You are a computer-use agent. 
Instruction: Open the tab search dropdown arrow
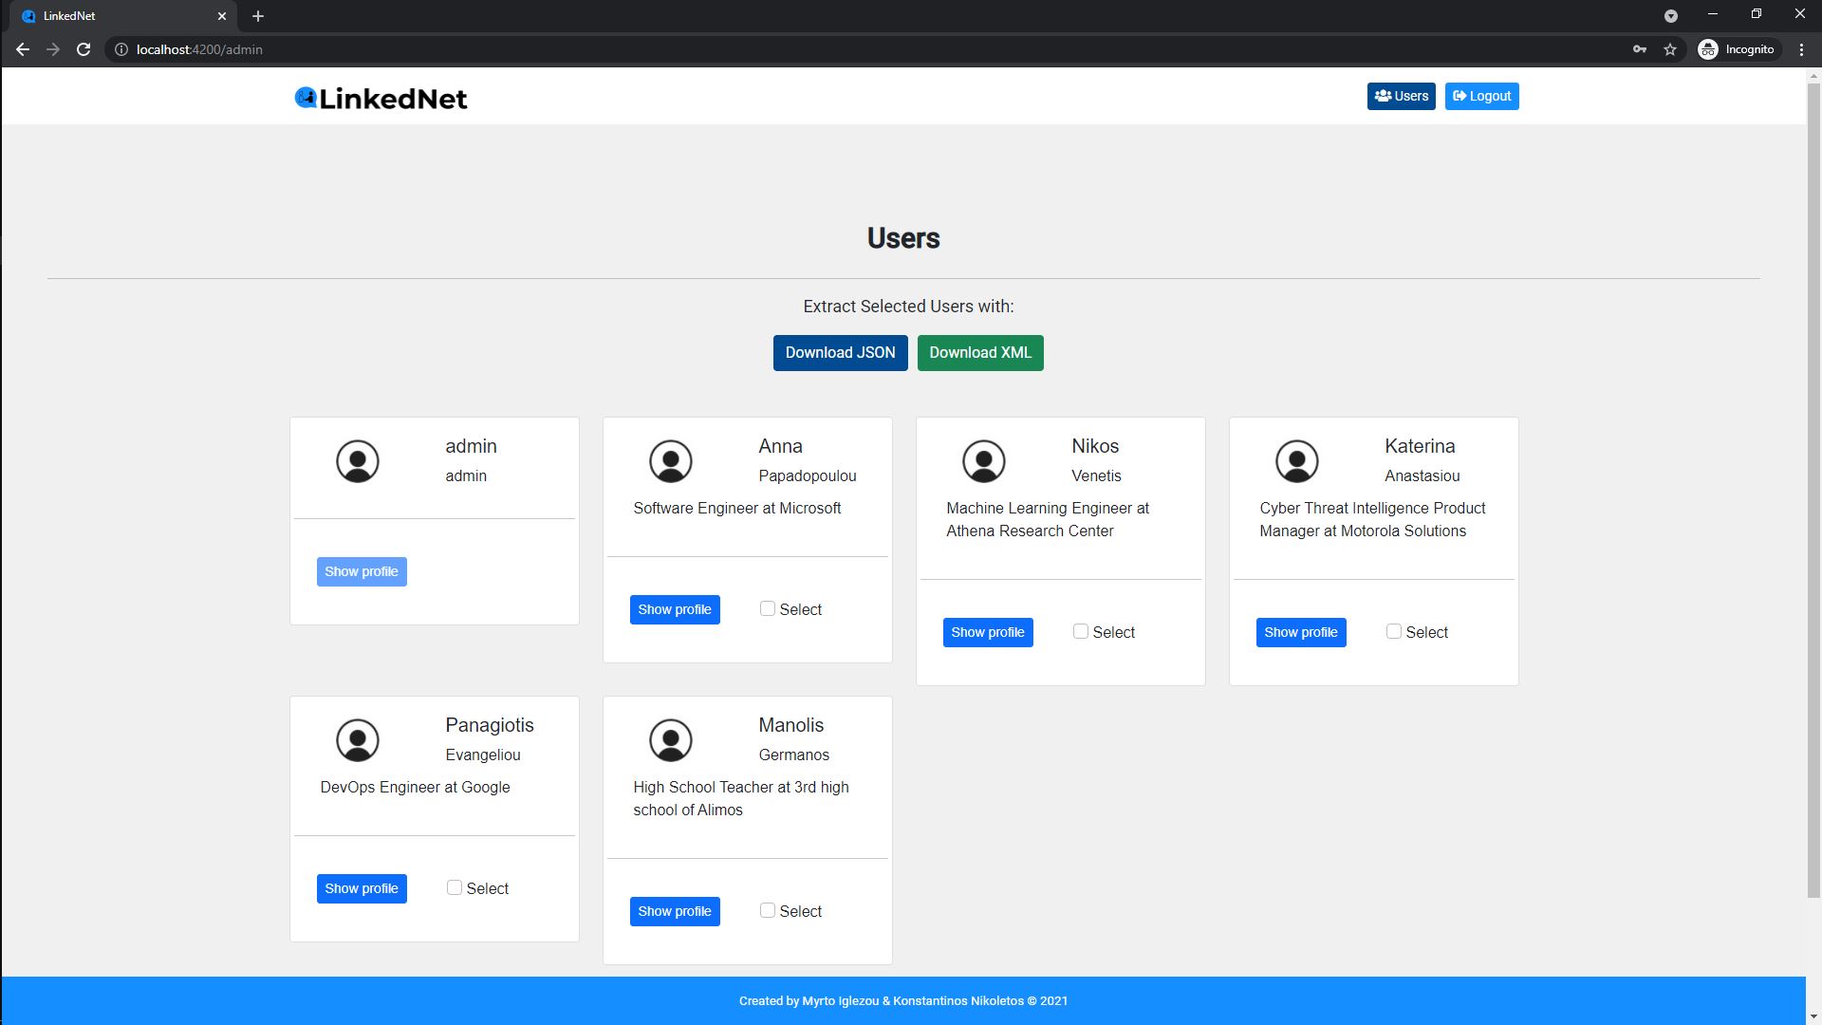point(1671,16)
